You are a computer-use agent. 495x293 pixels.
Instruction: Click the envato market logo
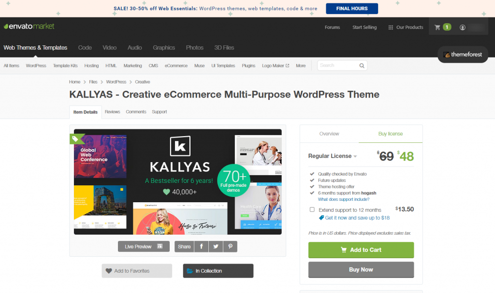coord(29,27)
